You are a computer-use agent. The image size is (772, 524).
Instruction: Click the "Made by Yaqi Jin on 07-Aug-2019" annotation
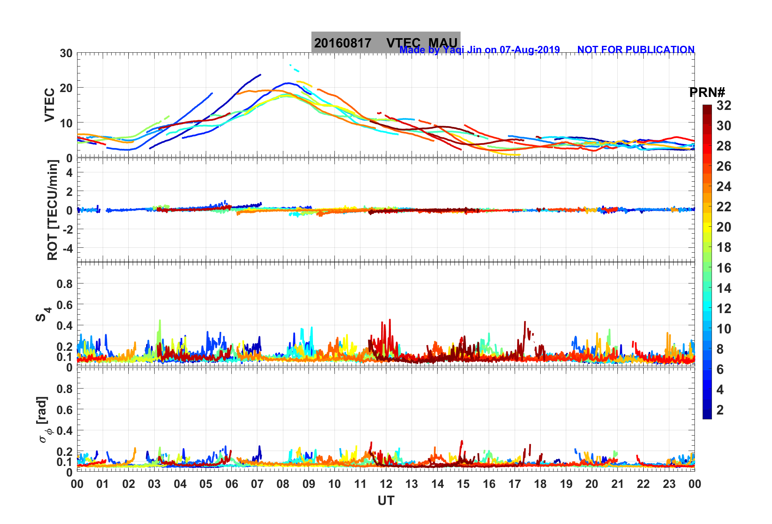[x=479, y=50]
